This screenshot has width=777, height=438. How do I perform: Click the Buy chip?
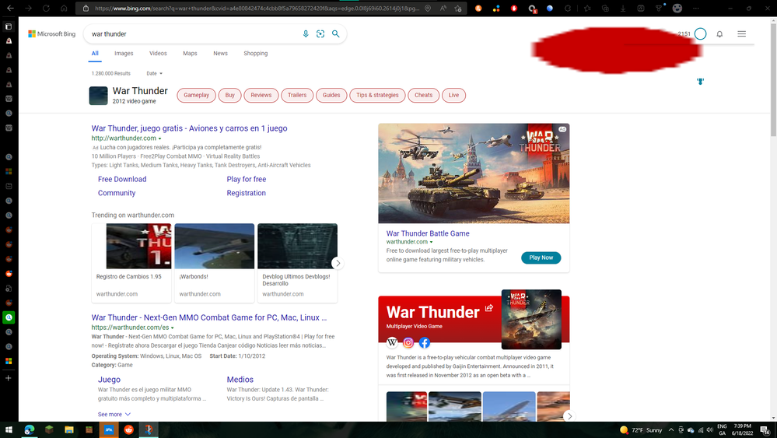(230, 95)
